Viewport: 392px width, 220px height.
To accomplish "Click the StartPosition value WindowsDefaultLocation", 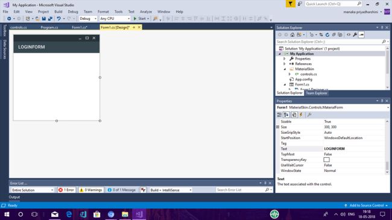I will (343, 138).
